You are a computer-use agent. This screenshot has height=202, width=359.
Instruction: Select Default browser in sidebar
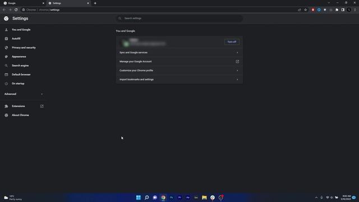pyautogui.click(x=21, y=75)
